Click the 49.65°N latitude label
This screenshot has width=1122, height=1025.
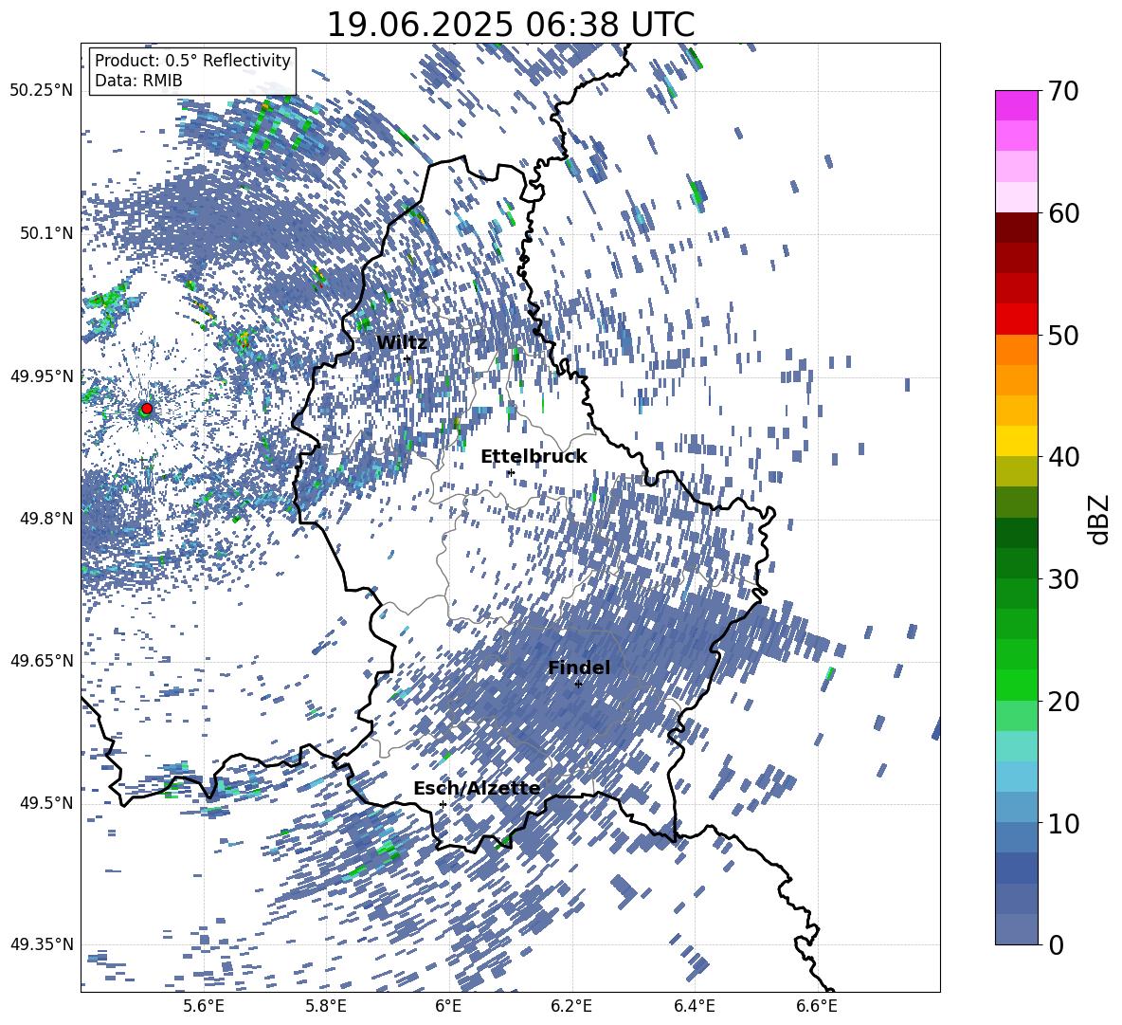(x=42, y=661)
